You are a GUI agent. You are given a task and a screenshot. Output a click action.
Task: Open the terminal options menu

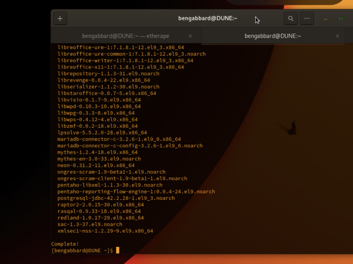pos(307,18)
